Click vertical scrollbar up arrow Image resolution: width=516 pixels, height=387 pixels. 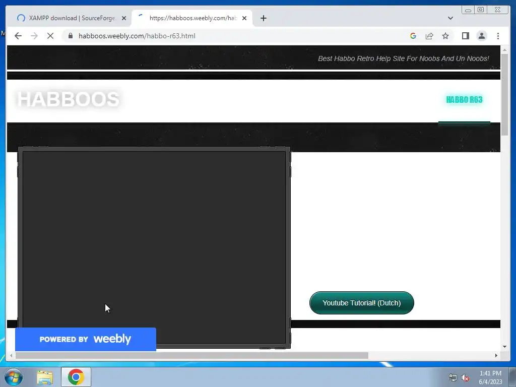click(x=505, y=50)
